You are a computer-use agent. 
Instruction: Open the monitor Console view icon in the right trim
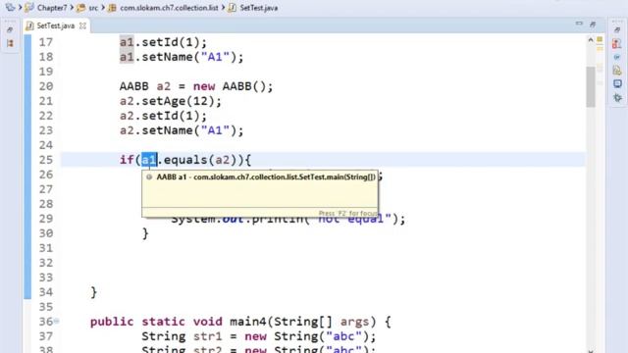[x=617, y=83]
